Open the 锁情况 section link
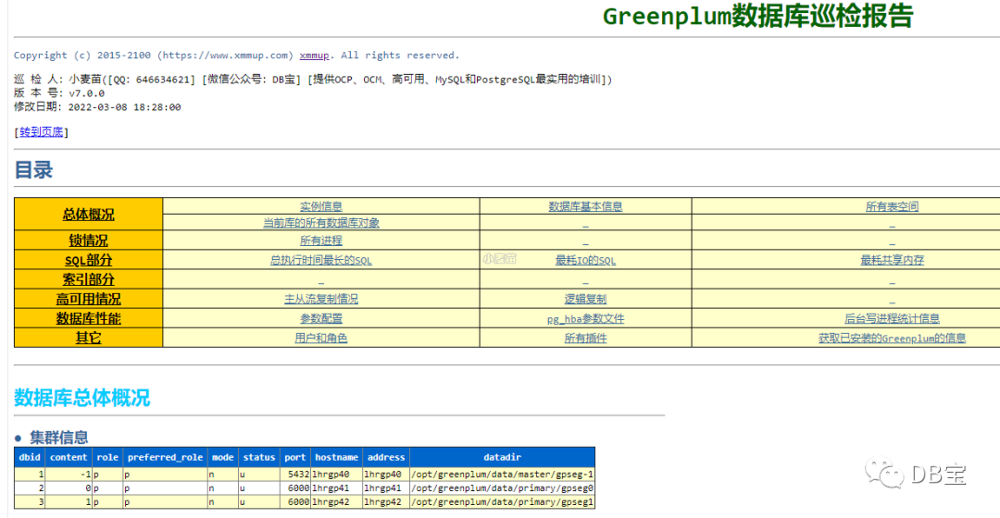This screenshot has height=518, width=1000. pos(88,240)
